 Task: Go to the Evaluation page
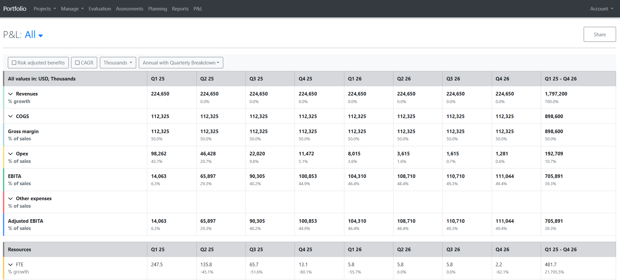pyautogui.click(x=100, y=9)
